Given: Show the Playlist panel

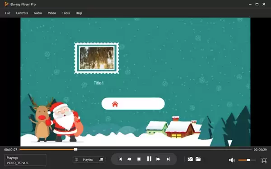Looking at the screenshot, I should (x=88, y=160).
